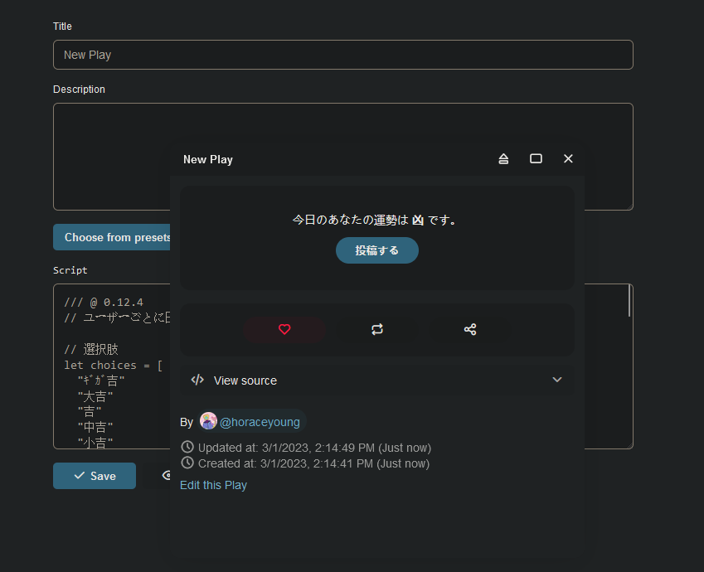Open the horaceyoung avatar image
704x572 pixels.
[x=208, y=422]
